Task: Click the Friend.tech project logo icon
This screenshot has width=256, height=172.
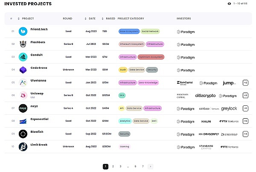Action: point(23,31)
